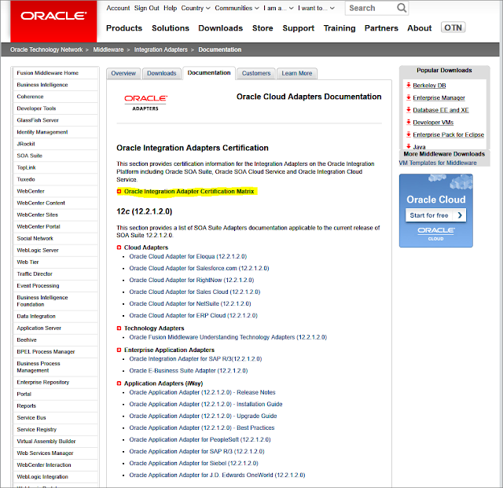
Task: Click the red bullet icon beside Certification Matrix link
Action: coord(119,192)
